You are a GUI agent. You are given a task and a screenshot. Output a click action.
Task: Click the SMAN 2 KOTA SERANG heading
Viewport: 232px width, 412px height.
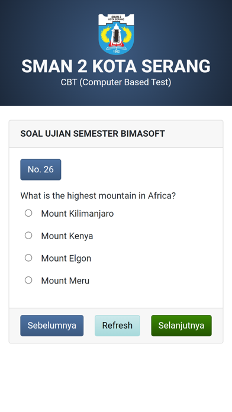116,66
